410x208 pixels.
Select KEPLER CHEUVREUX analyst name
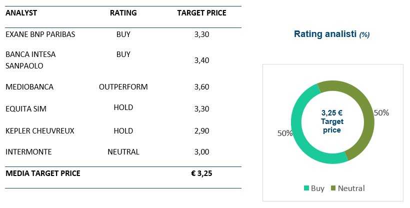tap(40, 131)
